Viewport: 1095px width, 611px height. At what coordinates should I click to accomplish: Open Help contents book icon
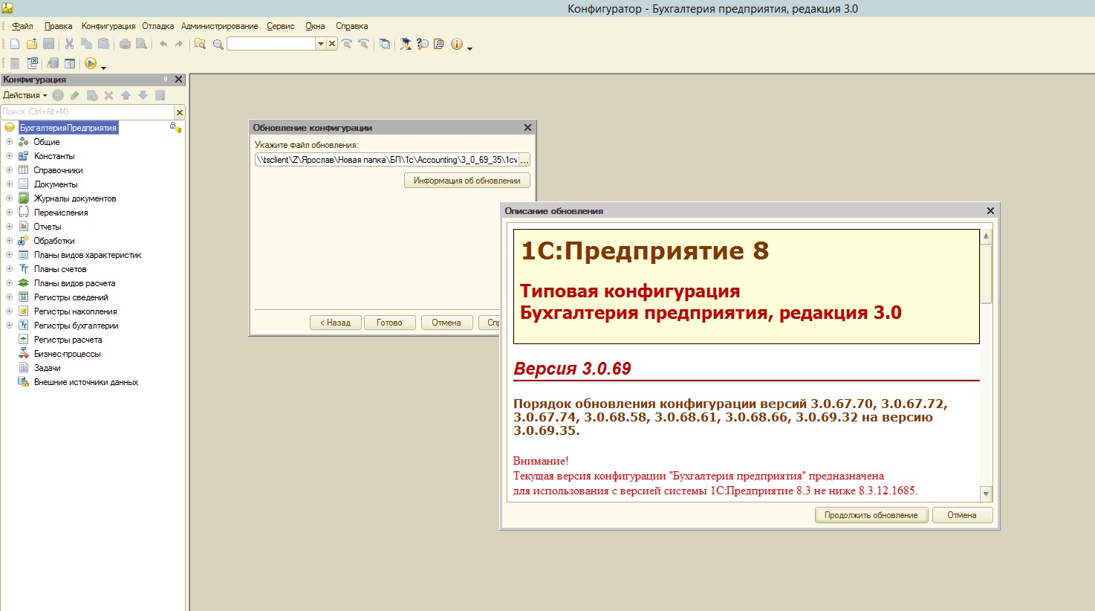coord(439,44)
